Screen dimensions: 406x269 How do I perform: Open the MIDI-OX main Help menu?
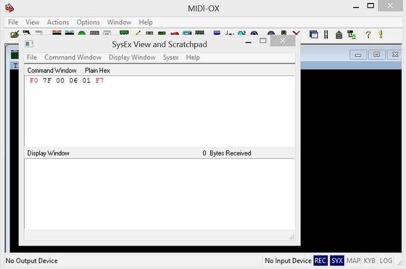(x=146, y=22)
